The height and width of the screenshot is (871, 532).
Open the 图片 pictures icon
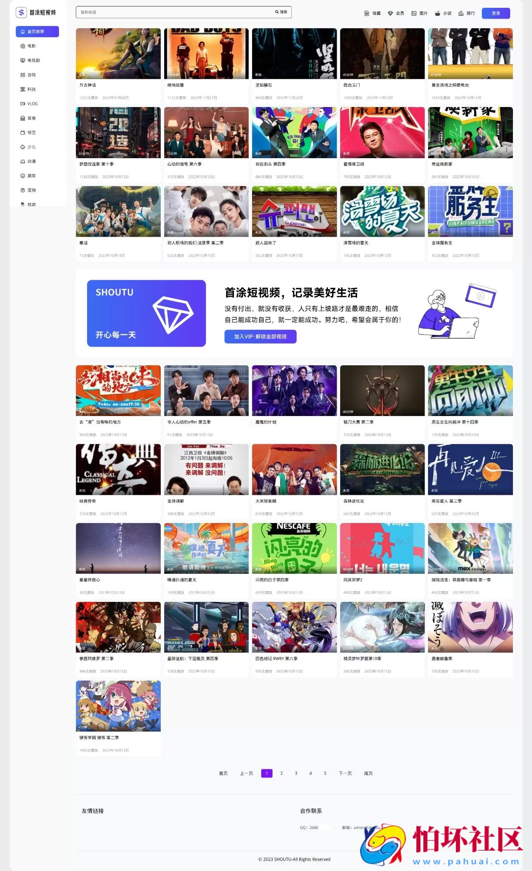414,13
